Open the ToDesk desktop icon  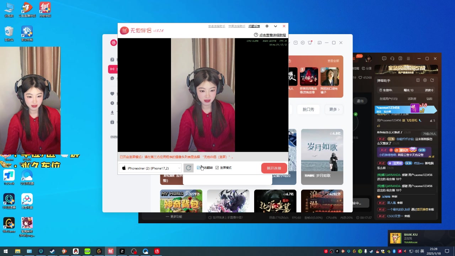coord(9,178)
